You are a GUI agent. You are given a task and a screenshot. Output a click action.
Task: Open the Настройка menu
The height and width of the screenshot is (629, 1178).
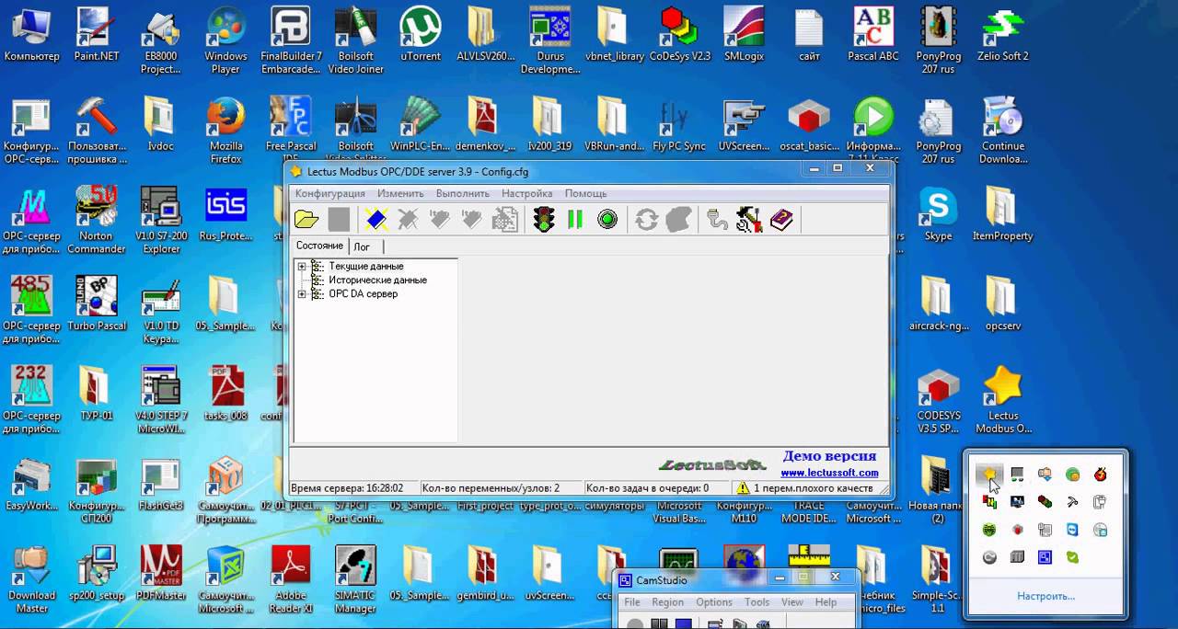(526, 194)
